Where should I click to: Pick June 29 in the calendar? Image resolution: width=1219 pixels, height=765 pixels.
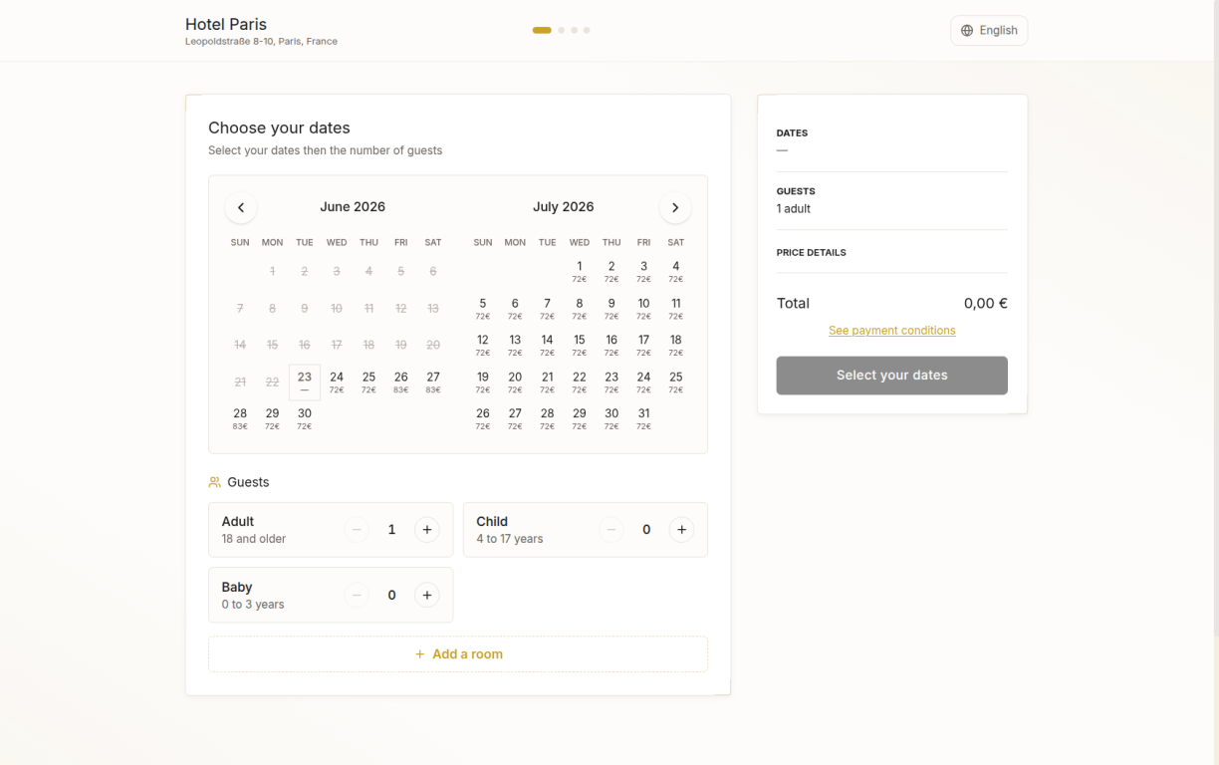272,419
